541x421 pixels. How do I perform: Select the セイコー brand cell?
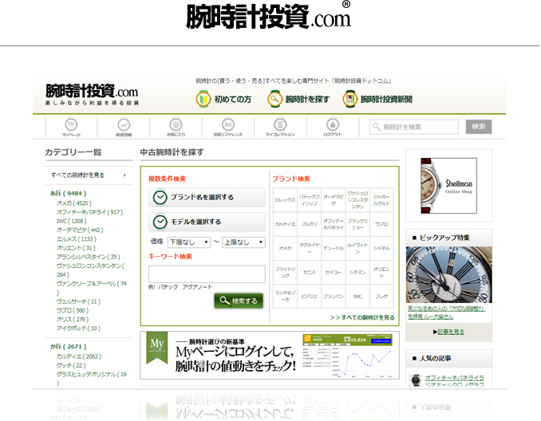coord(334,272)
